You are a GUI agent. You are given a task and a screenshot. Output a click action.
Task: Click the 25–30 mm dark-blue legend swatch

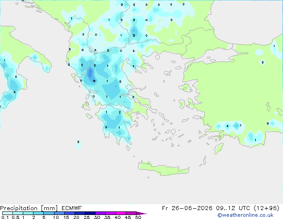(90, 213)
